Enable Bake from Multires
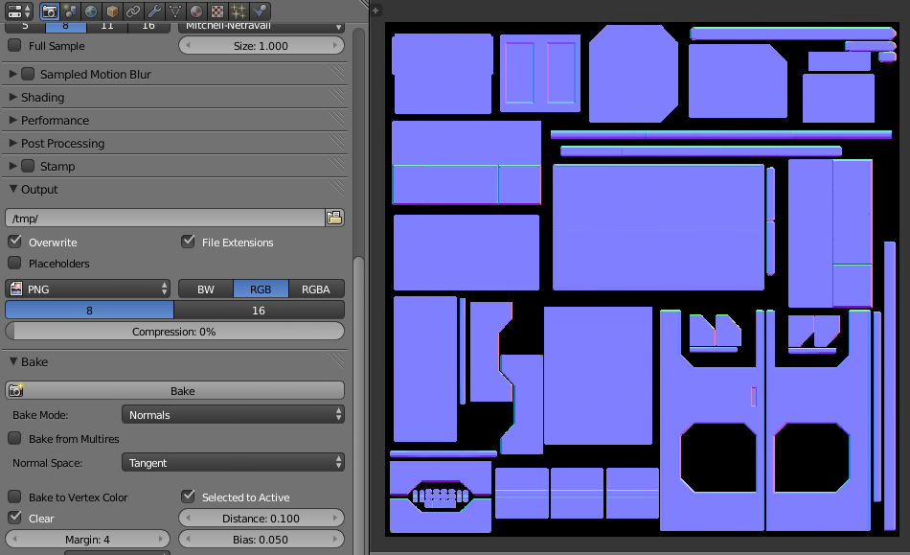The image size is (910, 555). coord(14,438)
